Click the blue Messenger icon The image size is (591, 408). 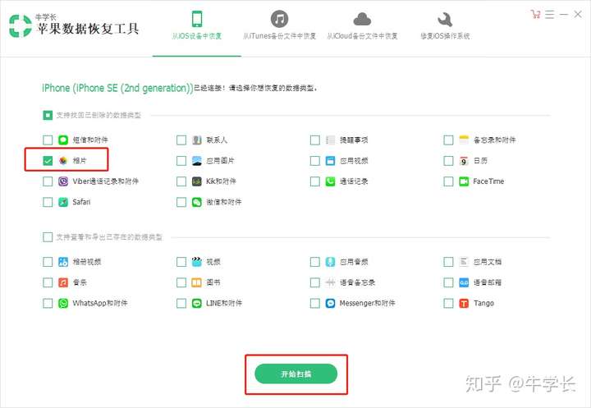tap(330, 303)
